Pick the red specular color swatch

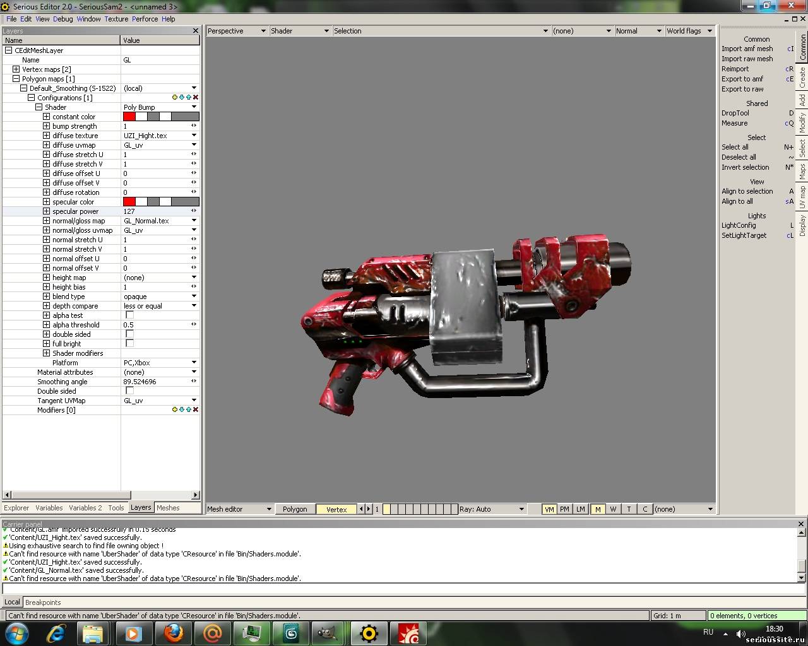[129, 202]
